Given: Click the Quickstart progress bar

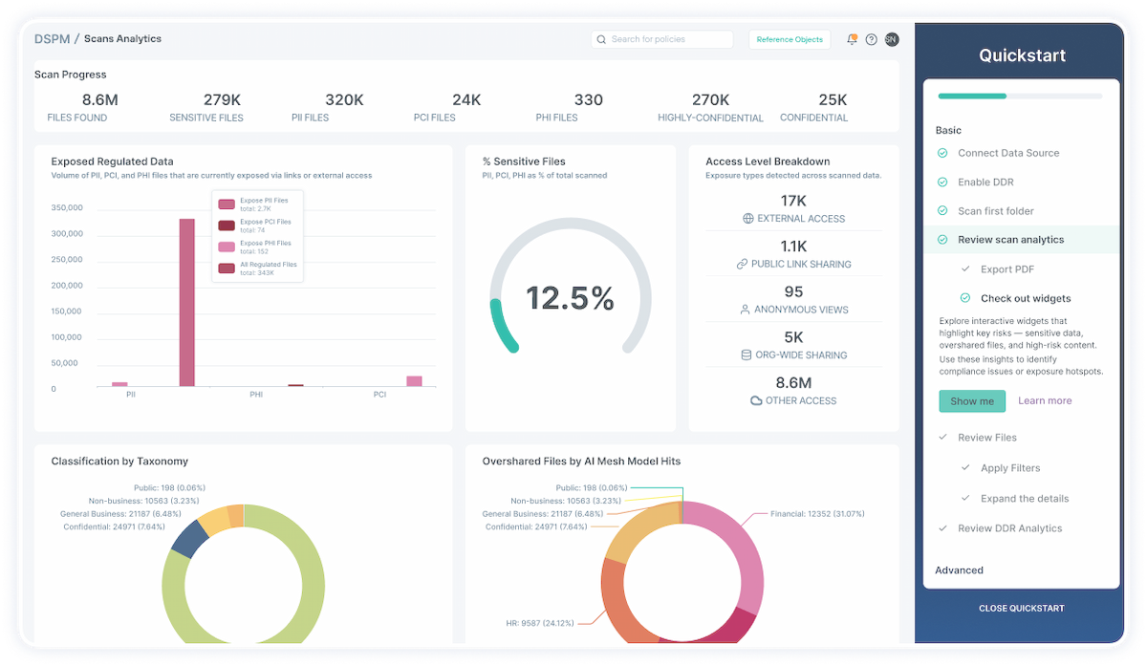Looking at the screenshot, I should pyautogui.click(x=1021, y=96).
